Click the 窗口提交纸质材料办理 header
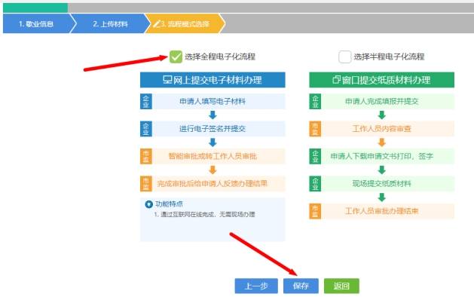Screen dimensions: 474x297 (x=381, y=80)
